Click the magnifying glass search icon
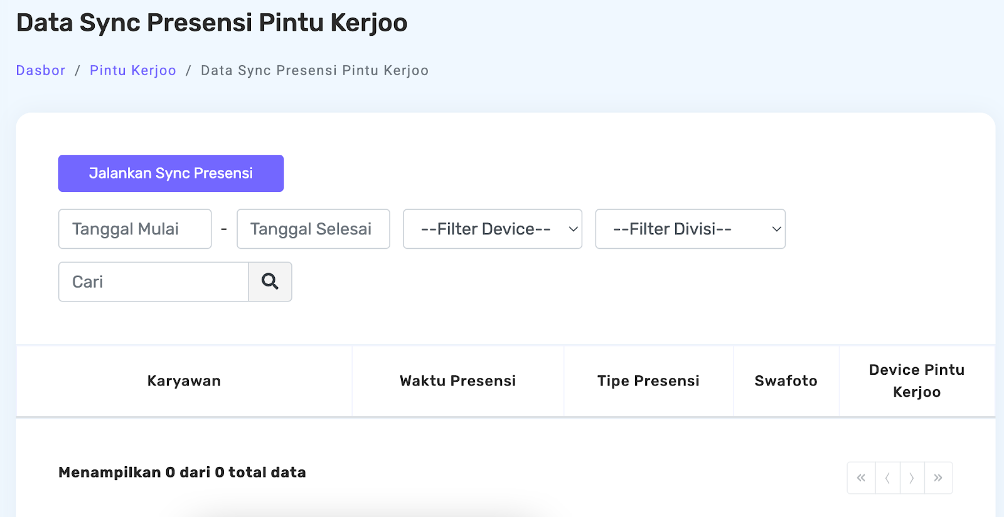Screen dimensions: 1004x517 (x=270, y=281)
